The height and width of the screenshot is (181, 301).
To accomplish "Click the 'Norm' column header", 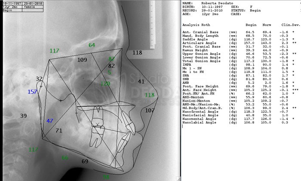I will tap(267, 25).
